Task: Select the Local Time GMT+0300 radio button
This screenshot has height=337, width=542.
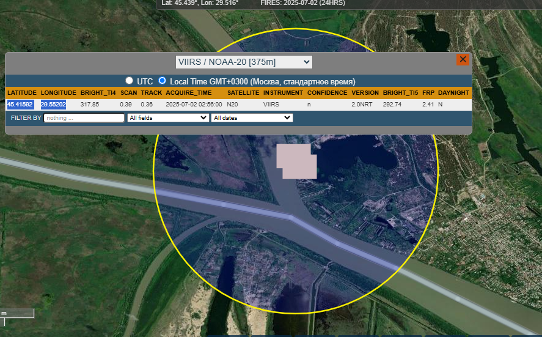Action: point(162,81)
